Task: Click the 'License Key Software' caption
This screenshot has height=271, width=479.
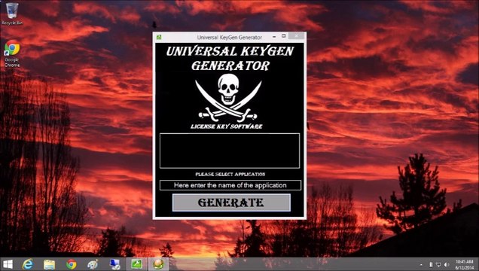Action: (x=227, y=126)
